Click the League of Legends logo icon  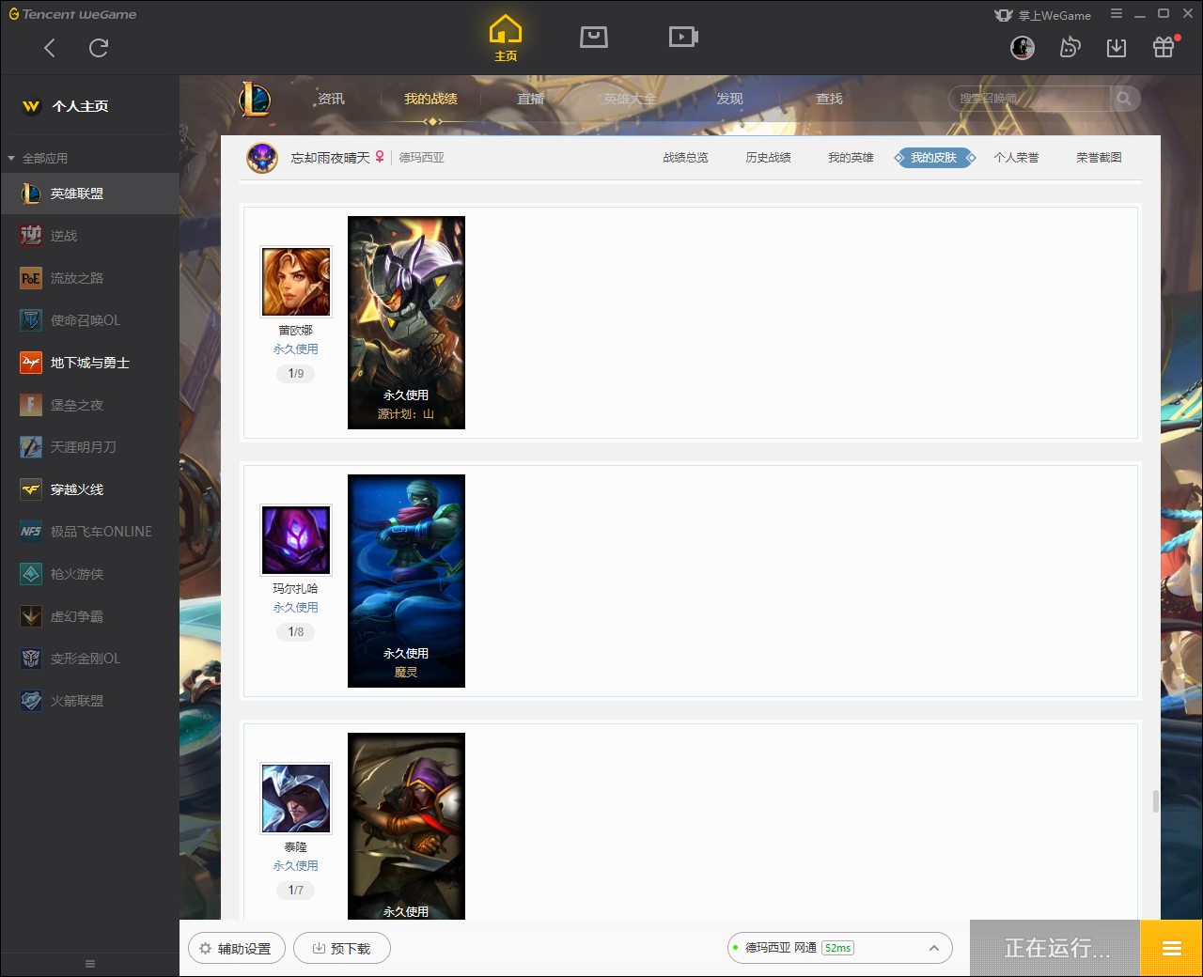point(254,99)
